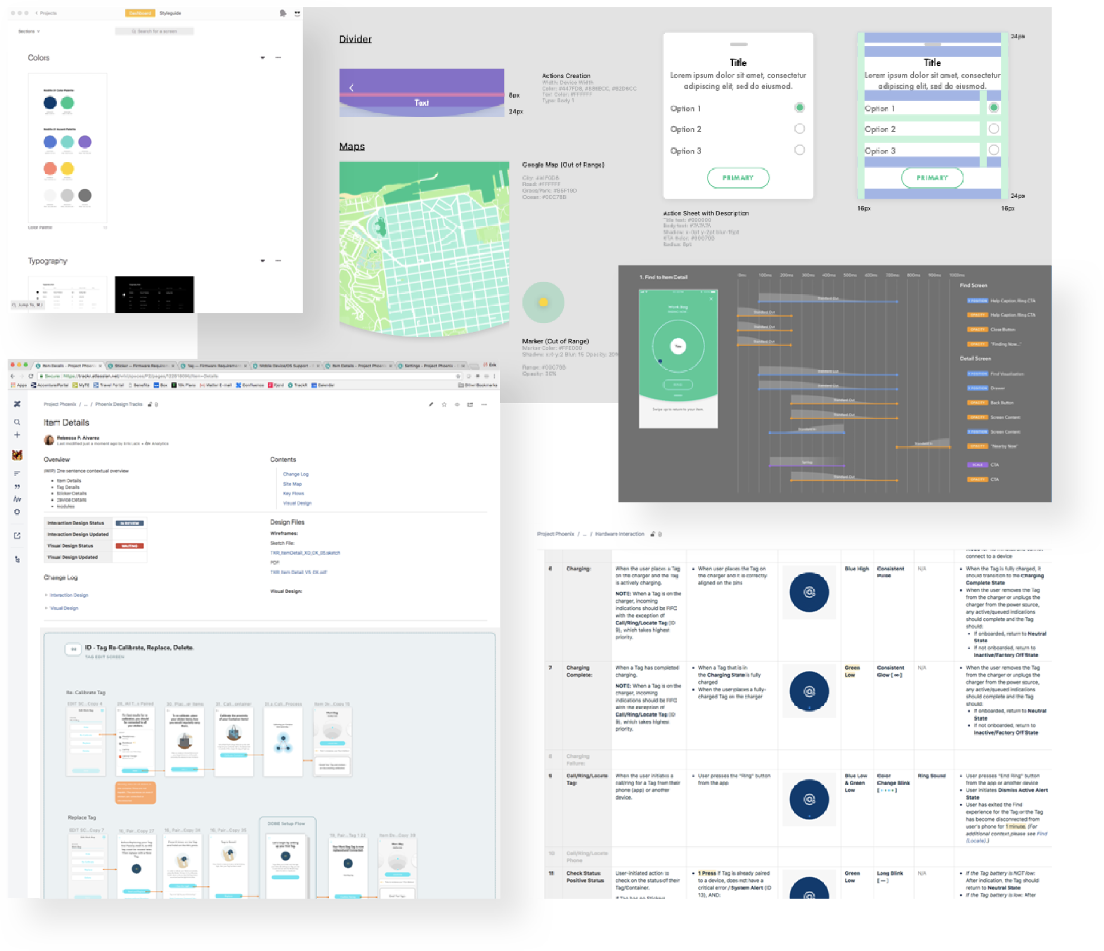Switch to the Dashboard tab
Viewport: 1104px width, 951px height.
140,13
